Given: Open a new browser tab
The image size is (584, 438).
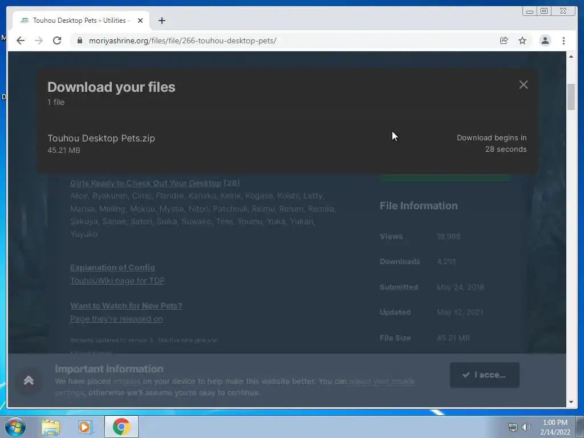Looking at the screenshot, I should tap(161, 21).
